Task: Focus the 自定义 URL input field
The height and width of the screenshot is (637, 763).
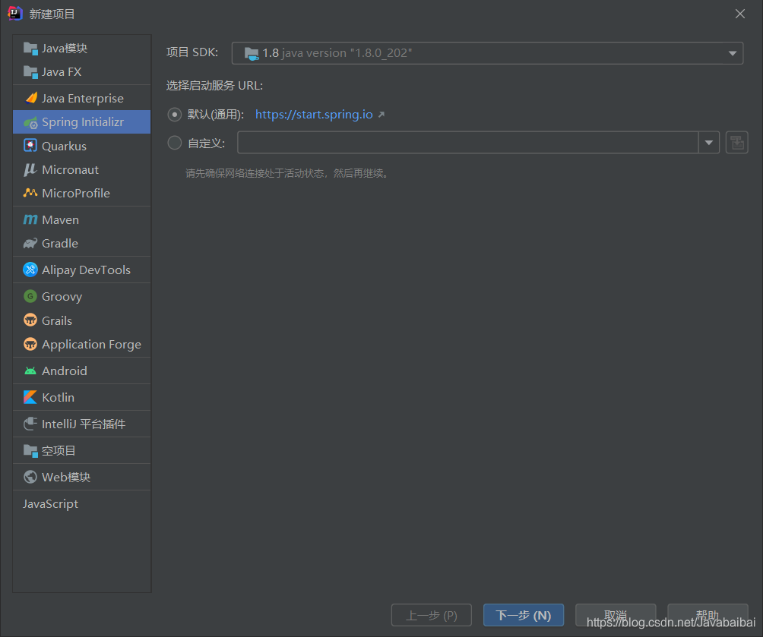Action: point(467,143)
